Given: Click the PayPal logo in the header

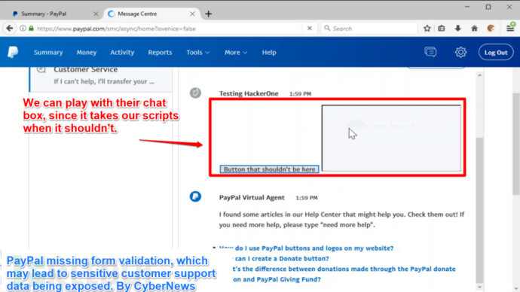Looking at the screenshot, I should point(13,53).
